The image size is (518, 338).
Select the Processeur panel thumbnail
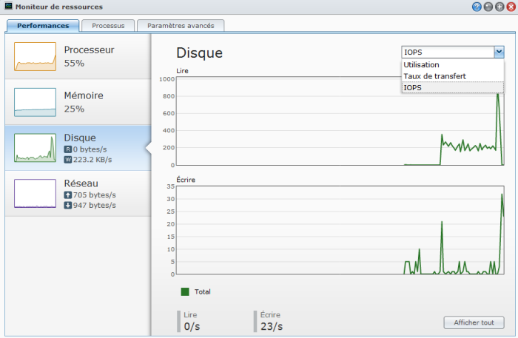(35, 57)
